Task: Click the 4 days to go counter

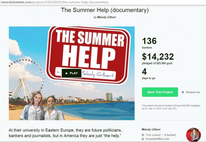Action: point(148,74)
